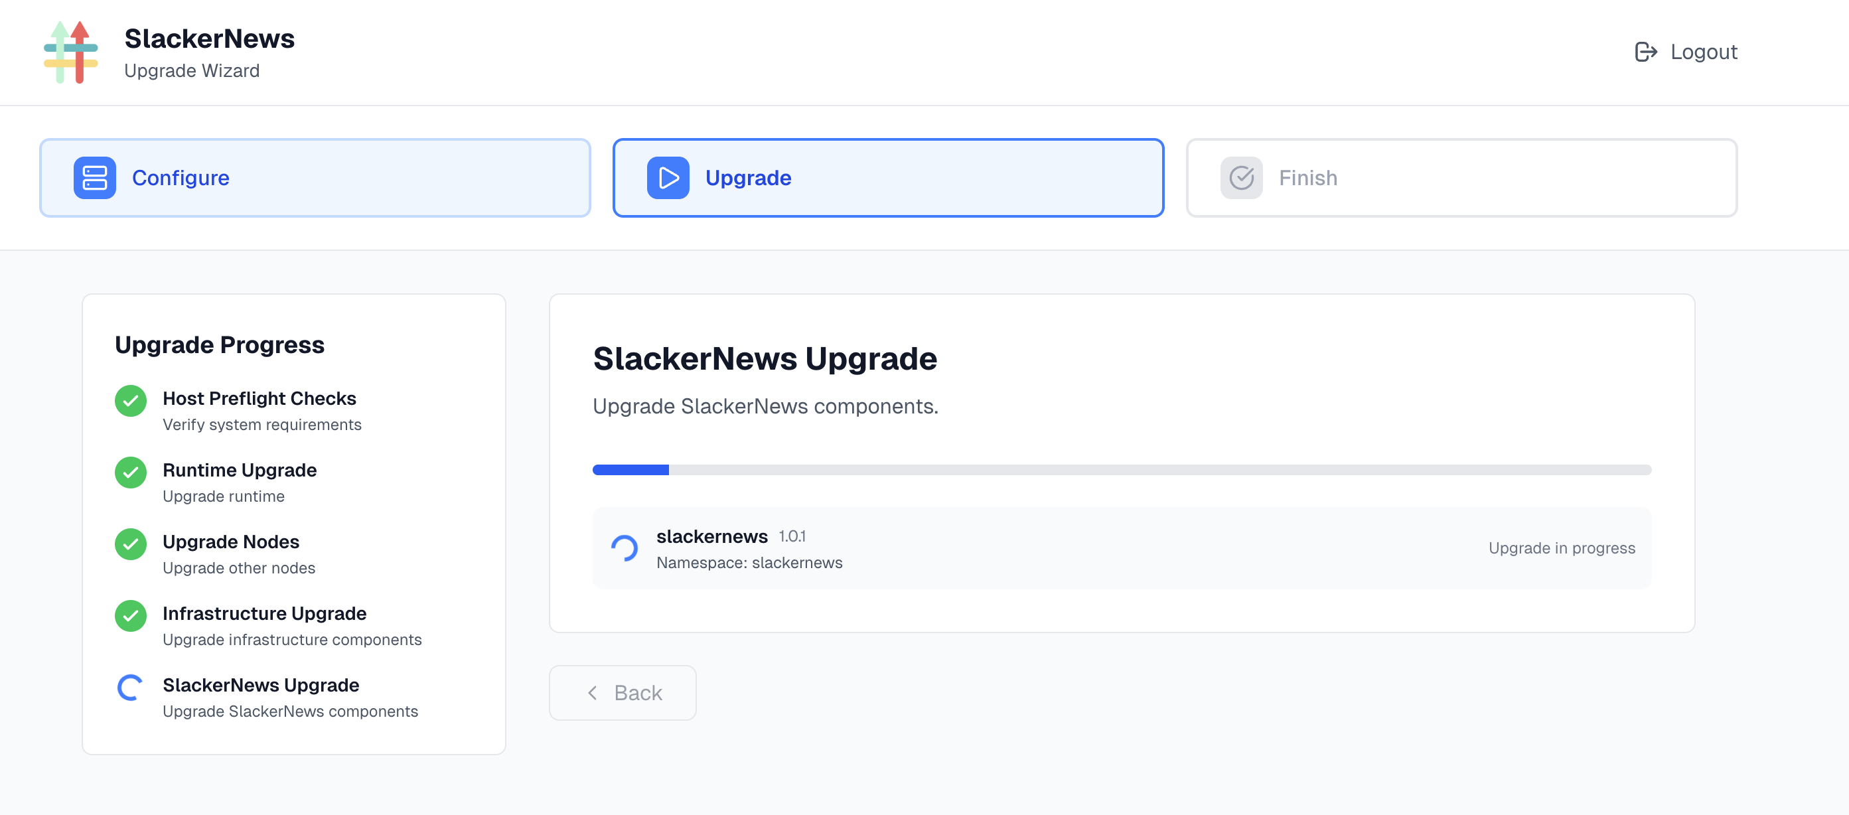Click the Upgrade Progress panel heading
Image resolution: width=1849 pixels, height=815 pixels.
coord(219,344)
